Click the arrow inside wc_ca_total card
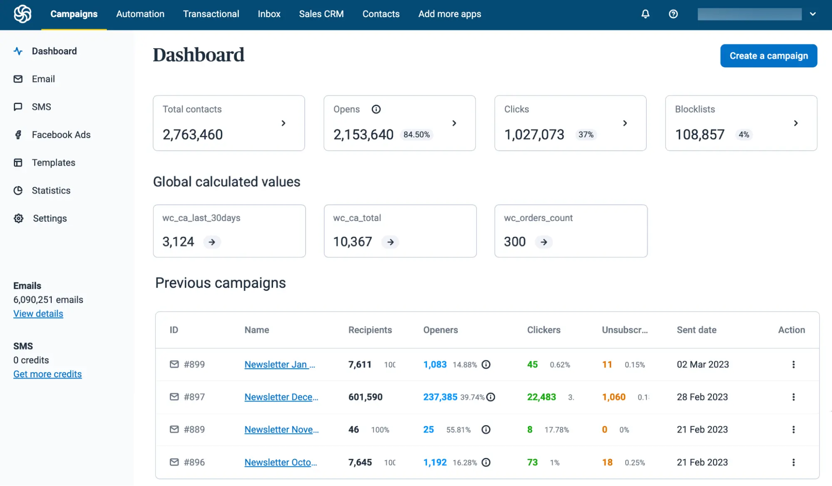This screenshot has height=486, width=832. (x=390, y=242)
